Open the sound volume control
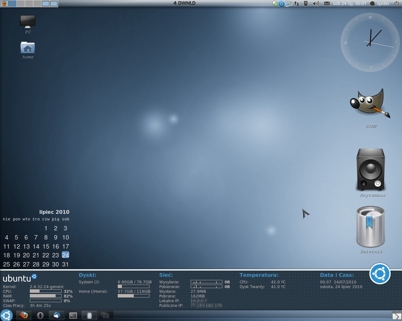The width and height of the screenshot is (402, 321). (316, 4)
